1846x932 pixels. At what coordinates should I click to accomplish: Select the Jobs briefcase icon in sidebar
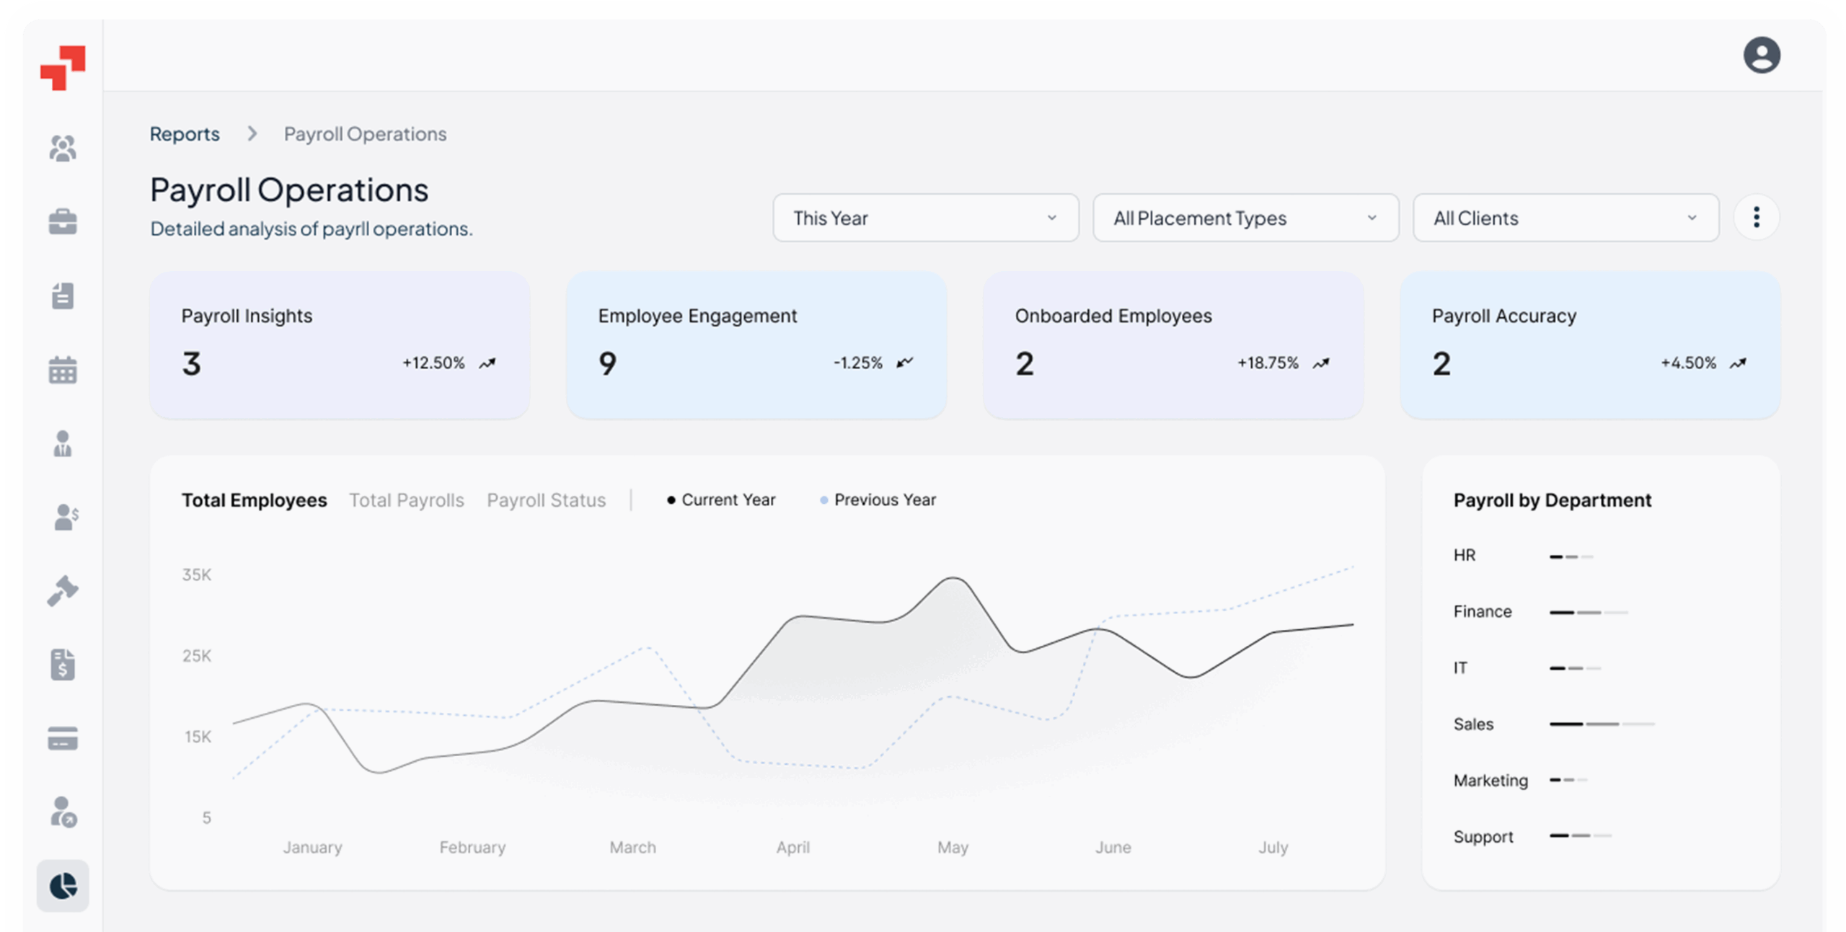[62, 222]
